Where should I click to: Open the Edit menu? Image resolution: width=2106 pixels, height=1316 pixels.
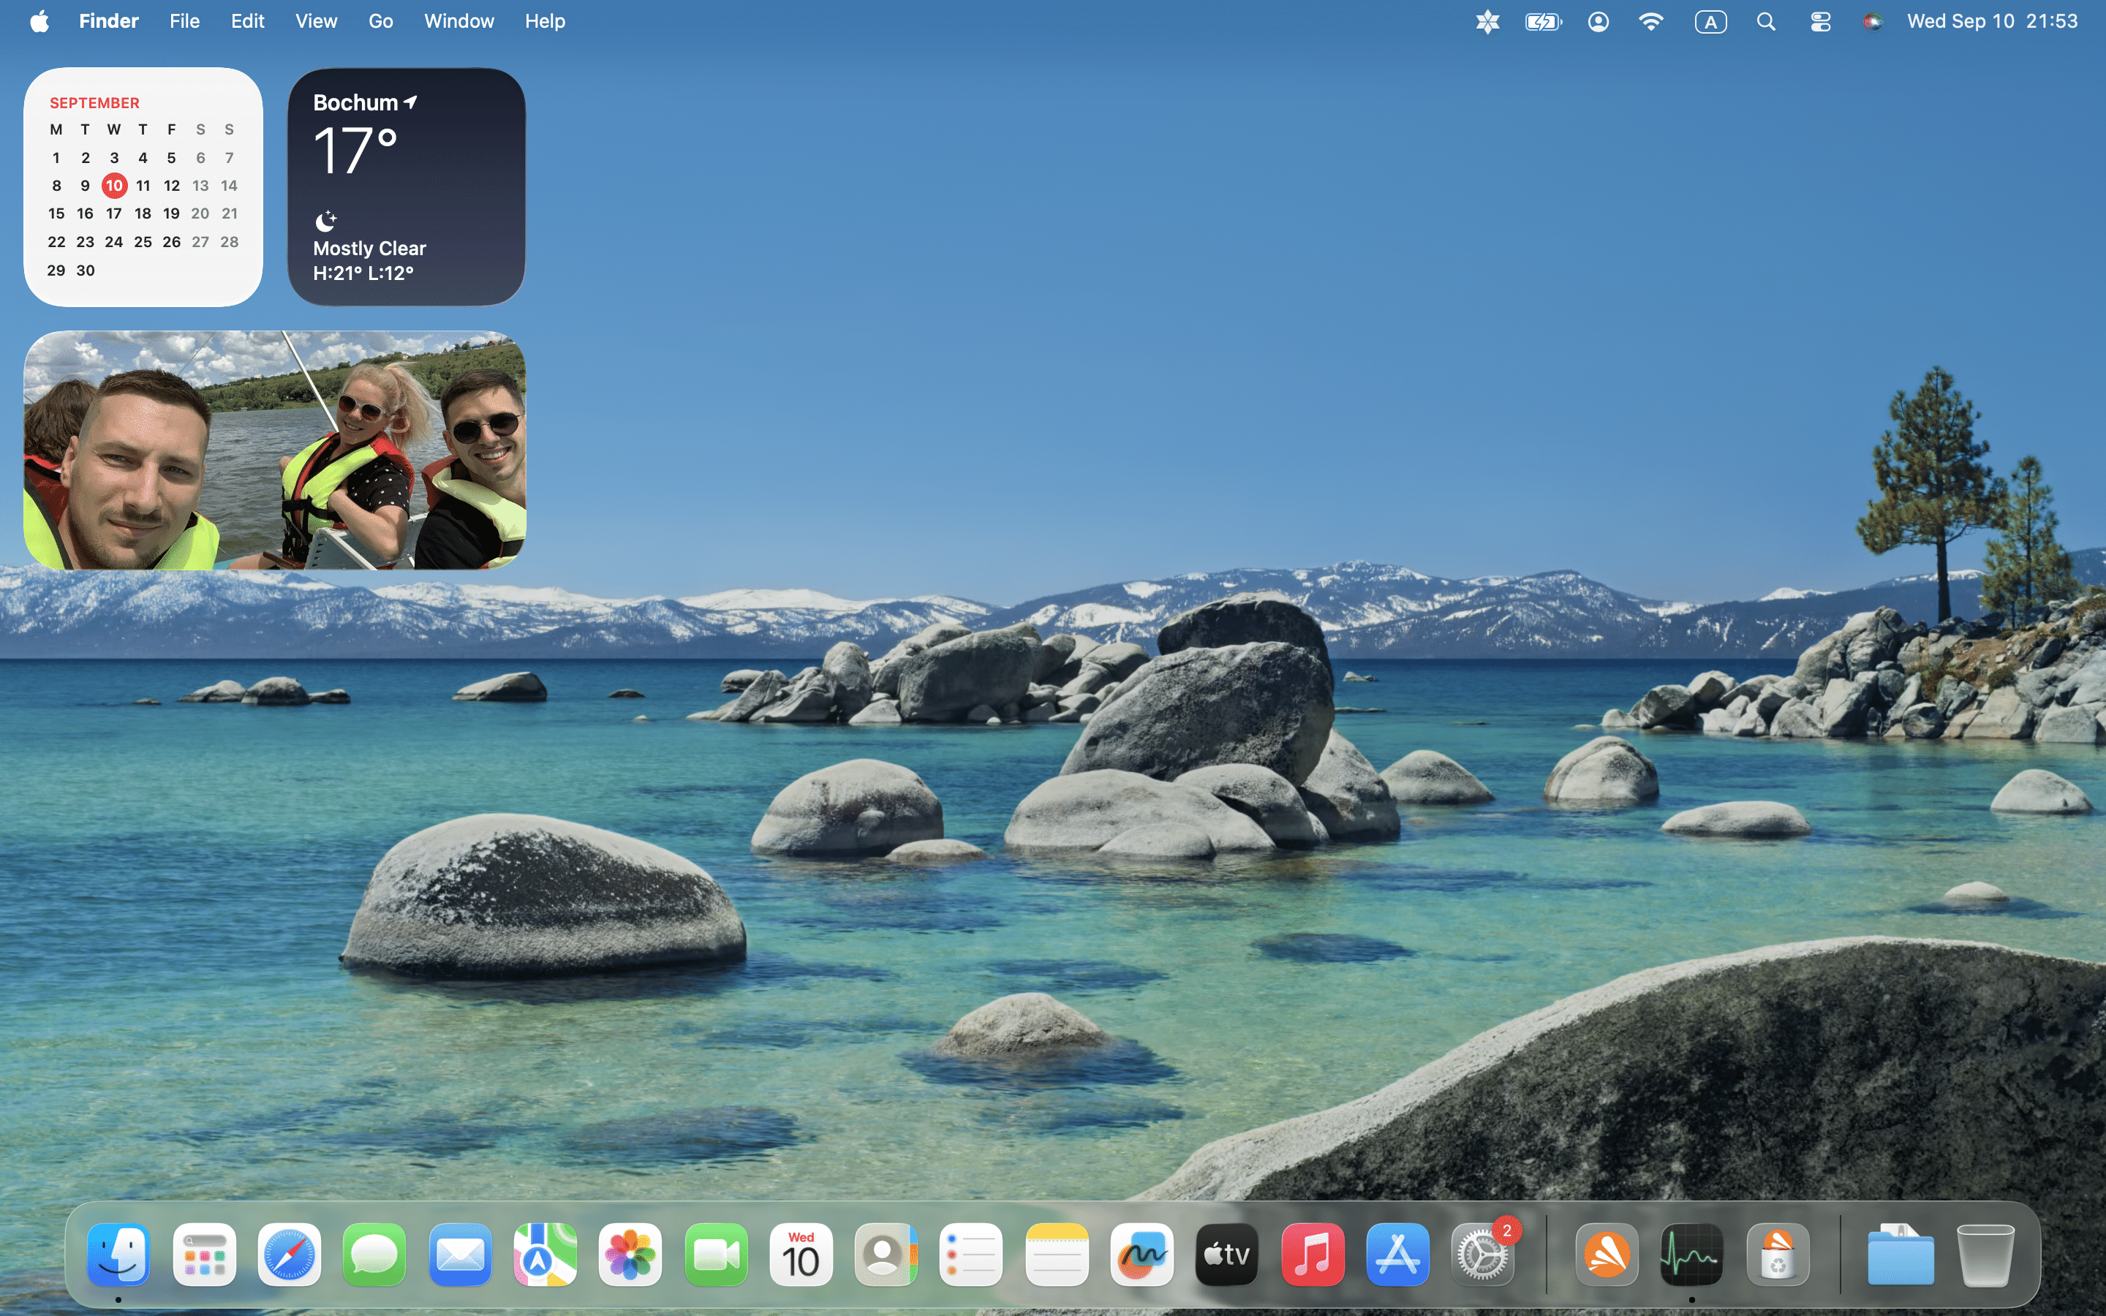tap(247, 21)
